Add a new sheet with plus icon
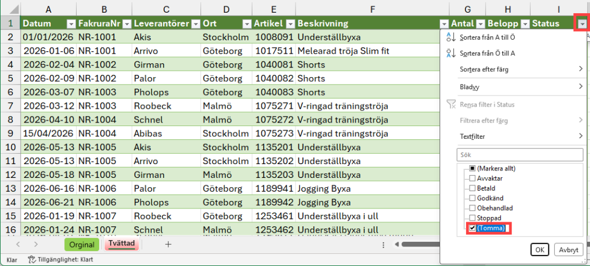 [168, 244]
